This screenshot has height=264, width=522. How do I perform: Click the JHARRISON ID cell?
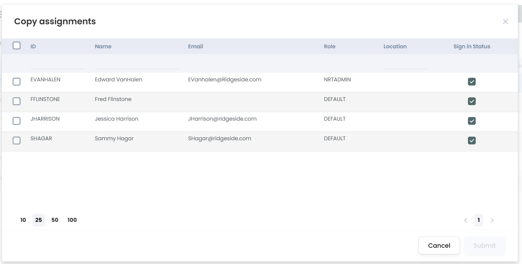(45, 119)
